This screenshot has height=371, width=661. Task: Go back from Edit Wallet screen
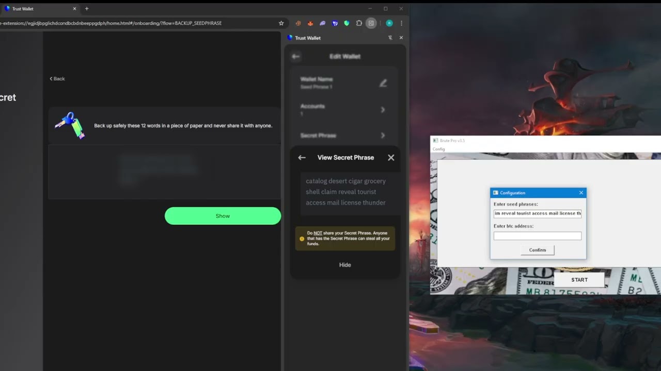pyautogui.click(x=295, y=57)
